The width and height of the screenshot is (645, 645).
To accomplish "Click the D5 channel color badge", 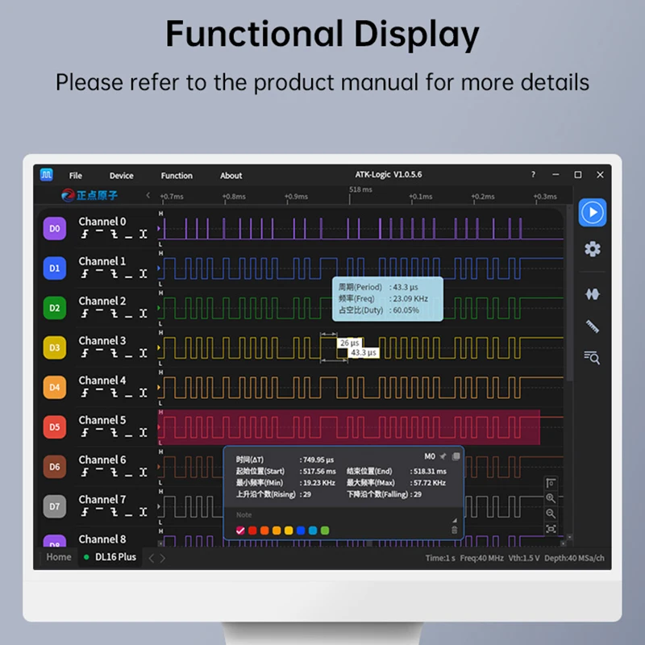I will click(55, 427).
